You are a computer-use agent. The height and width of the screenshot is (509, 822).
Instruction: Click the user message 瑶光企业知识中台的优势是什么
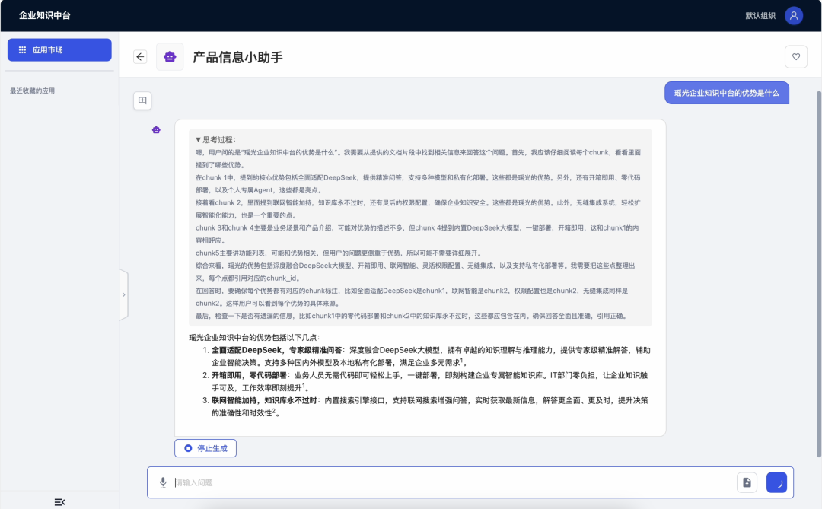click(x=727, y=93)
